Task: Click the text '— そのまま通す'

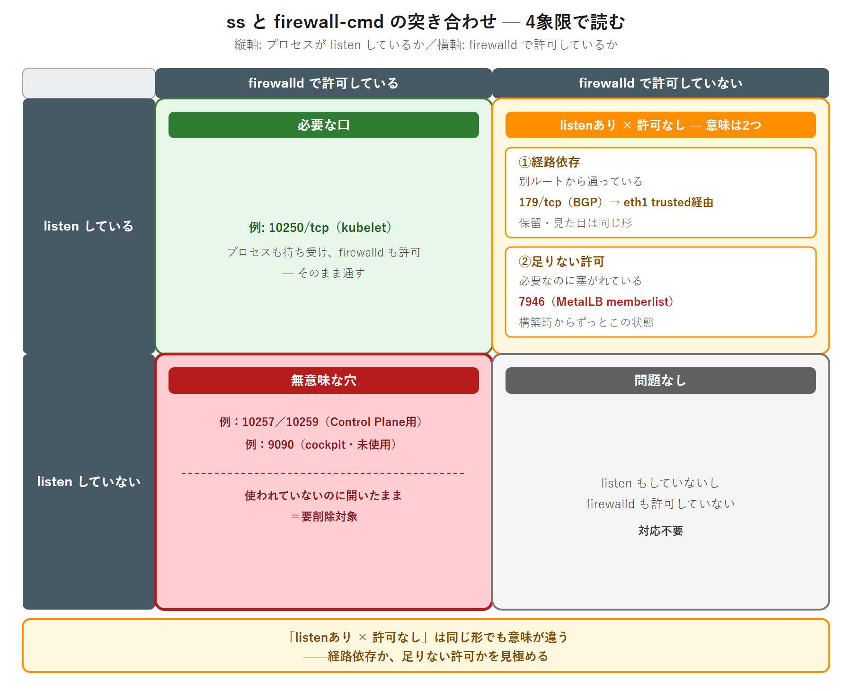Action: point(324,273)
